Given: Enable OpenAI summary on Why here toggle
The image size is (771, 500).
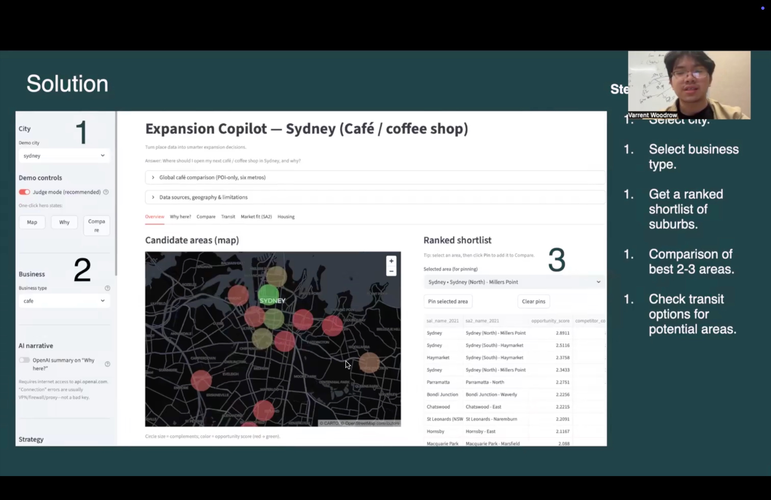Looking at the screenshot, I should tap(24, 360).
